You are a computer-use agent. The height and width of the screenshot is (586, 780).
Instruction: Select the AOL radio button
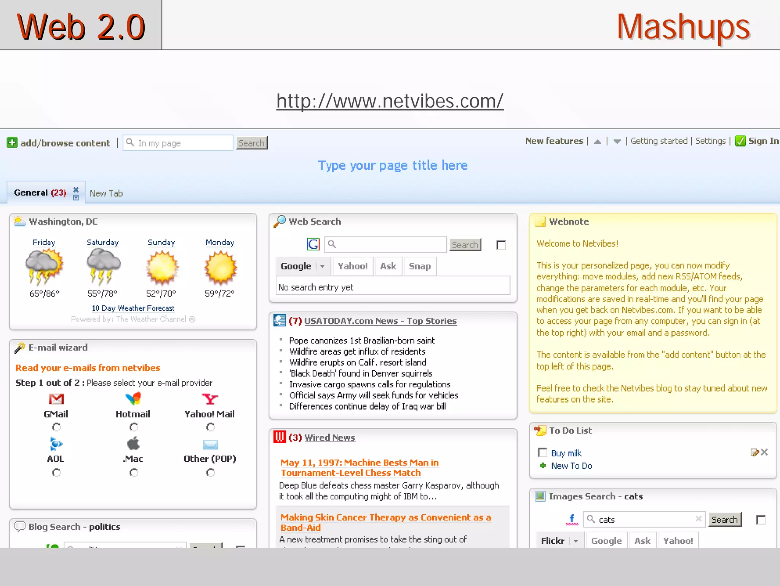(x=56, y=473)
